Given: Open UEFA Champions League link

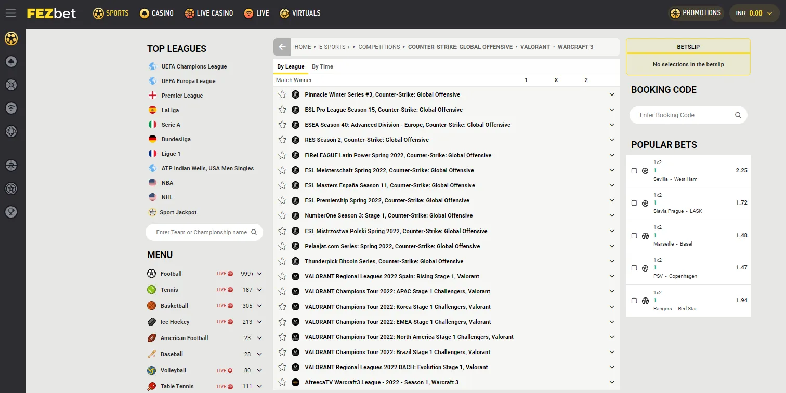Looking at the screenshot, I should [x=194, y=66].
